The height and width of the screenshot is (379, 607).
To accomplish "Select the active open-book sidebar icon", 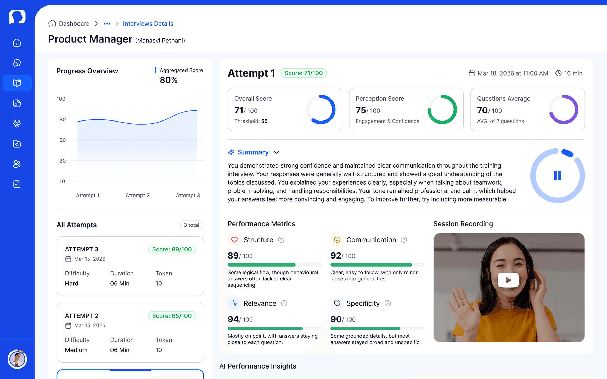I will point(17,83).
